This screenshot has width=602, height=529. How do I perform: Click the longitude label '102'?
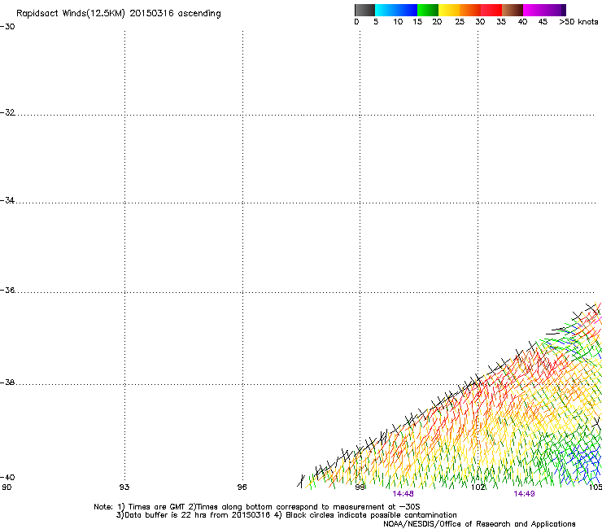[478, 487]
